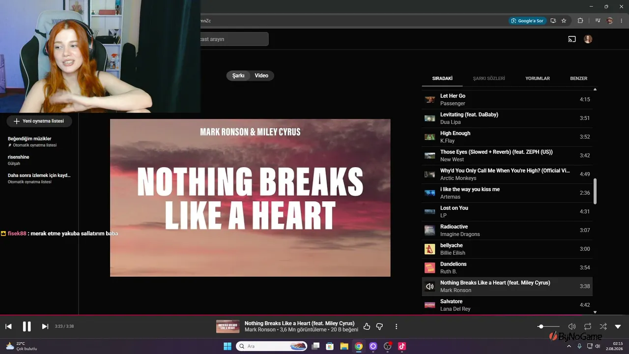Screen dimensions: 629x354
Task: Click the Dandelions album thumbnail
Action: pos(430,268)
